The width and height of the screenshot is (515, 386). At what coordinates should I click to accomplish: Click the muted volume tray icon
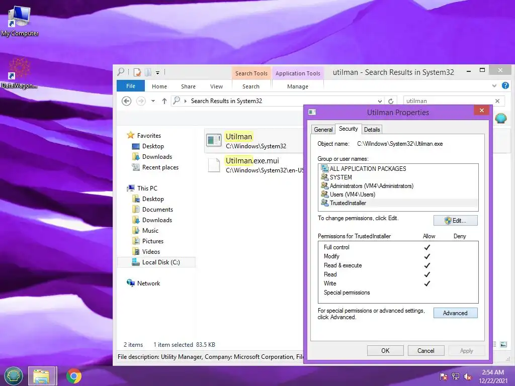pos(467,376)
